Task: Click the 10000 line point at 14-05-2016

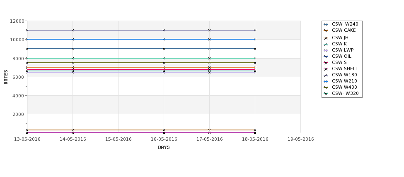Action: point(73,39)
